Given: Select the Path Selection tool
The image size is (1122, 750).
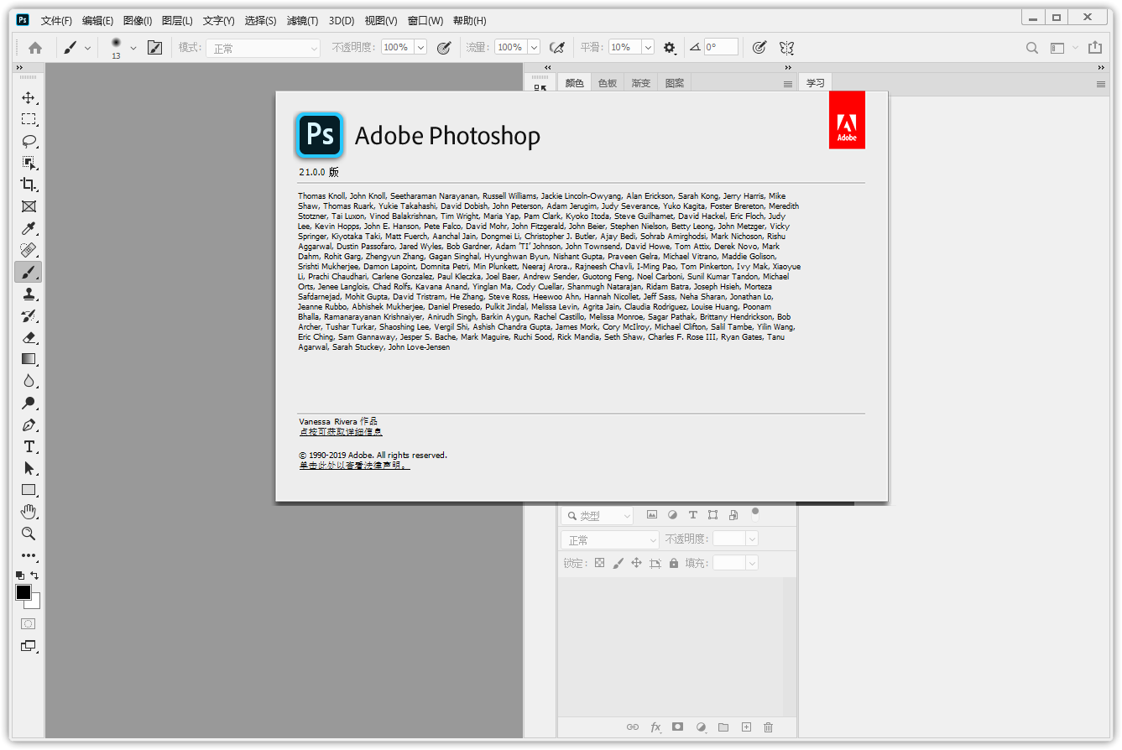Looking at the screenshot, I should (29, 468).
